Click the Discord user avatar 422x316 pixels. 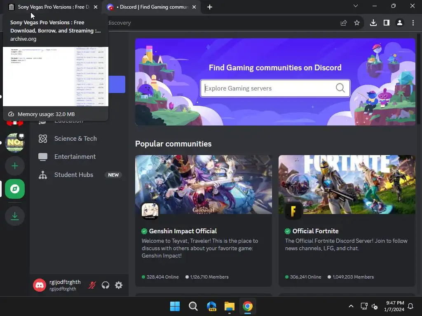pos(40,285)
